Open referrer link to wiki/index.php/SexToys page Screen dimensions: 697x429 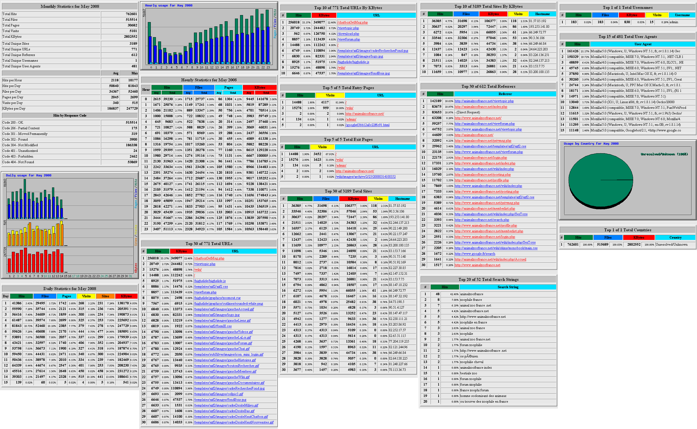click(x=491, y=214)
